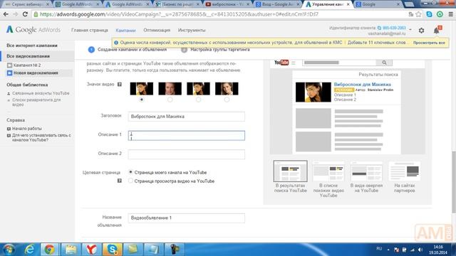Open the Chrome hamburger menu
This screenshot has width=456, height=256.
tap(450, 14)
